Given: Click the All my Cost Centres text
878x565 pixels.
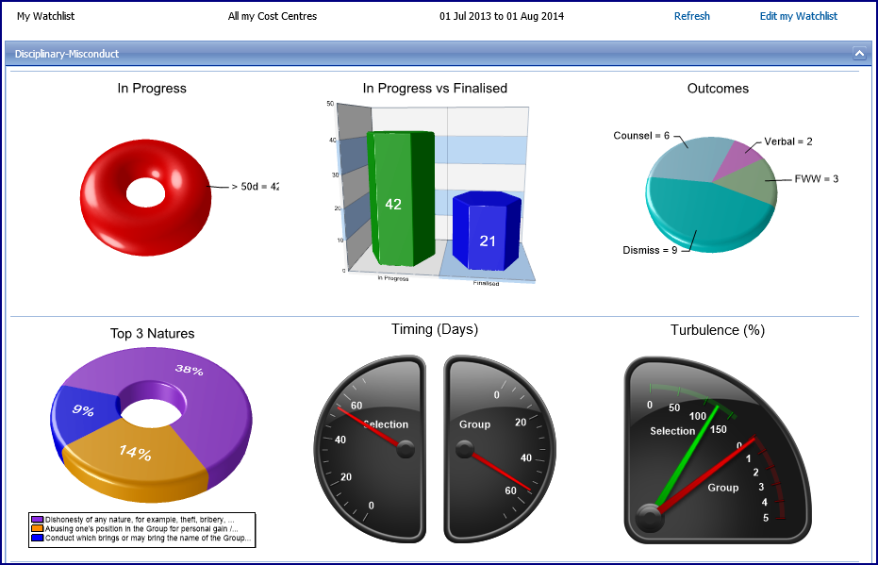Looking at the screenshot, I should 273,16.
